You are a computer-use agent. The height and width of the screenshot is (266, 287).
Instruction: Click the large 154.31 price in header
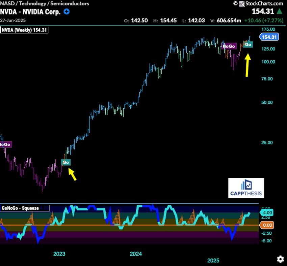pyautogui.click(x=263, y=11)
